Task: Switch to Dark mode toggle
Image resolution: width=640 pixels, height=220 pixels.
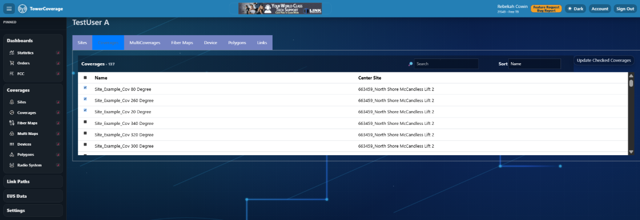Action: point(575,9)
